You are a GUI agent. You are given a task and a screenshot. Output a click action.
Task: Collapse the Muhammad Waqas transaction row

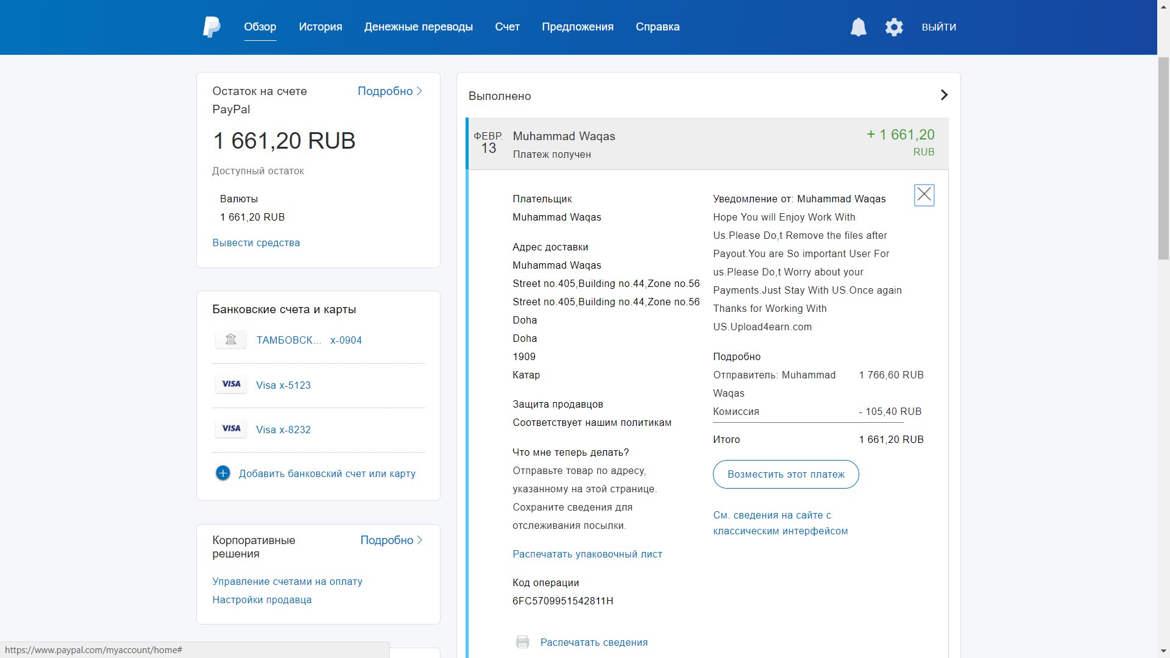[707, 143]
